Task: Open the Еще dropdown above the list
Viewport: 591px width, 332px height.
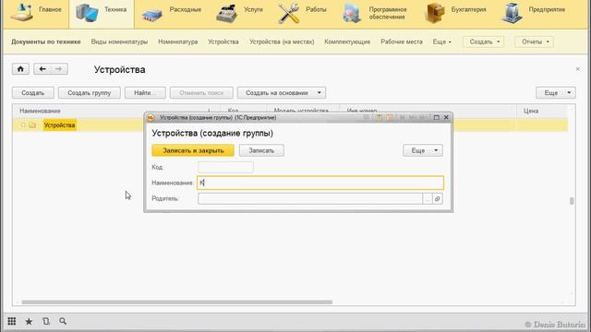Action: [x=556, y=92]
